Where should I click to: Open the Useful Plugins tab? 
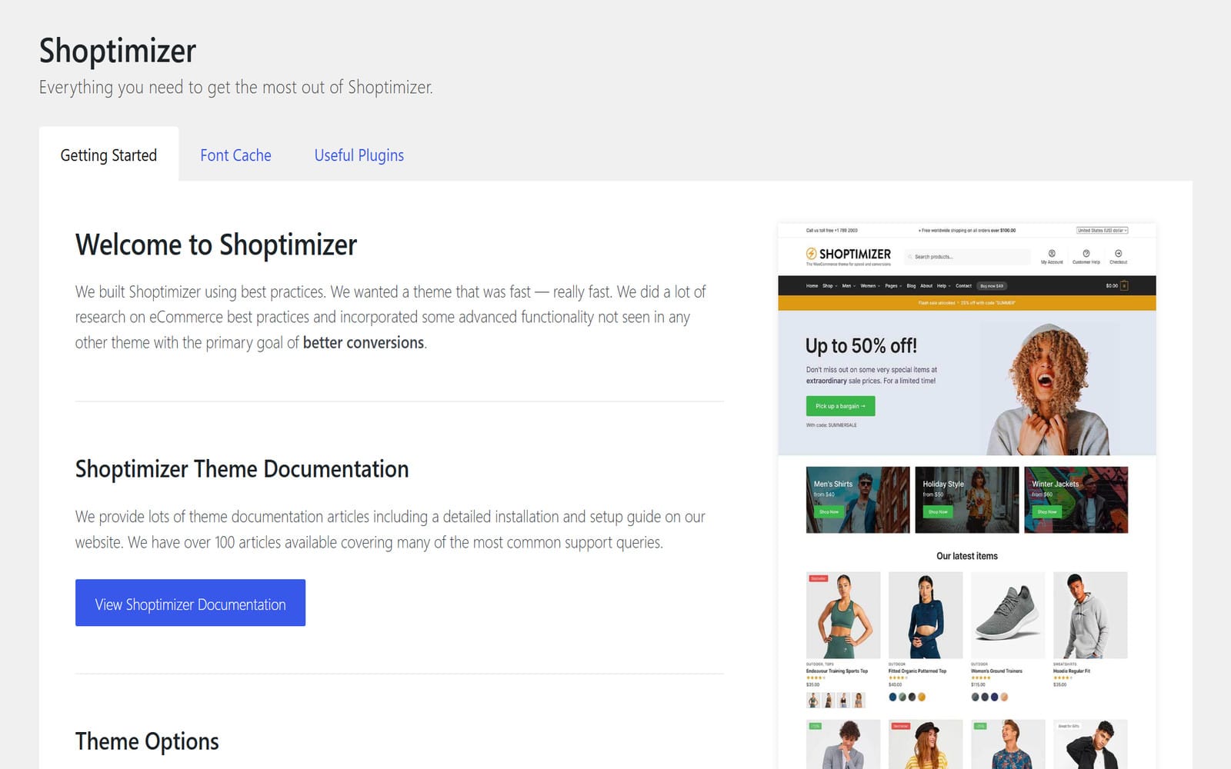point(359,155)
